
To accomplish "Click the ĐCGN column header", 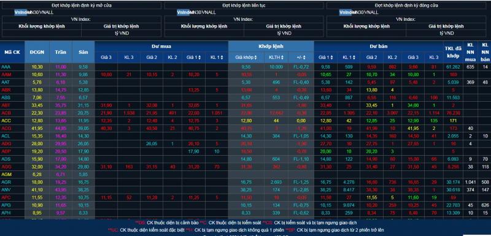I will pos(37,52).
